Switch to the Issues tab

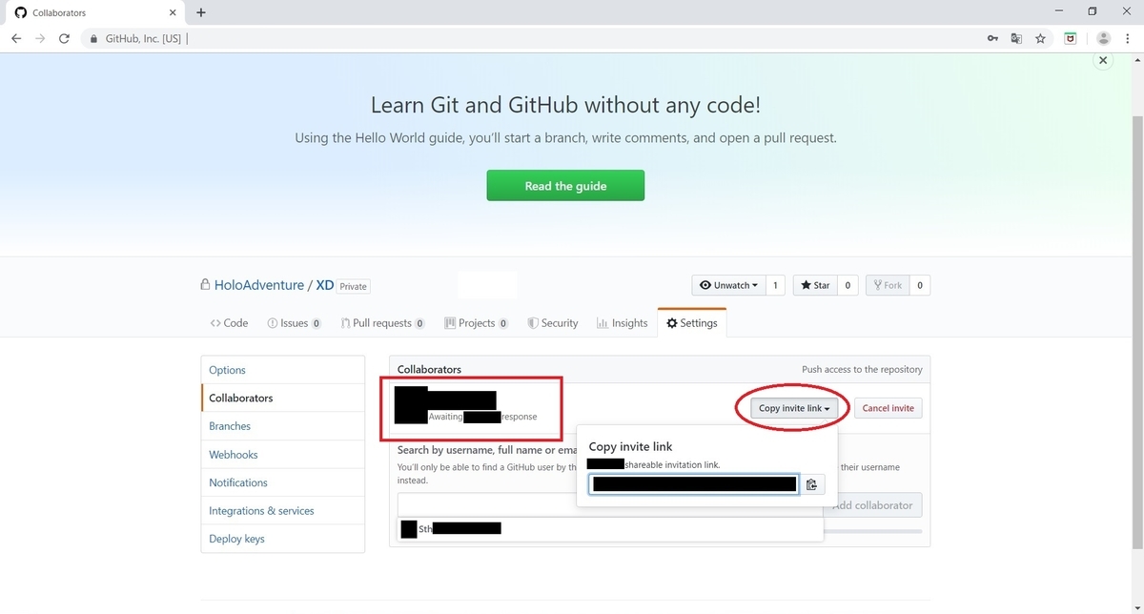pyautogui.click(x=294, y=323)
